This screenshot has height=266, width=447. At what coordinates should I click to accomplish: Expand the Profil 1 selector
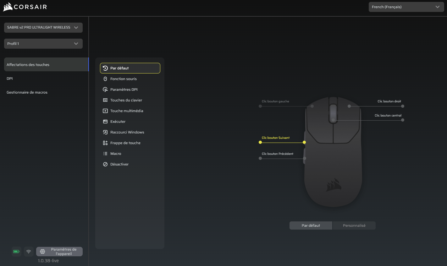click(x=43, y=44)
